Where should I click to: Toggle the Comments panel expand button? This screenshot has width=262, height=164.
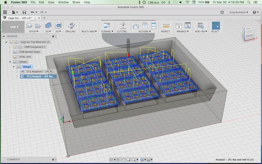[53, 159]
